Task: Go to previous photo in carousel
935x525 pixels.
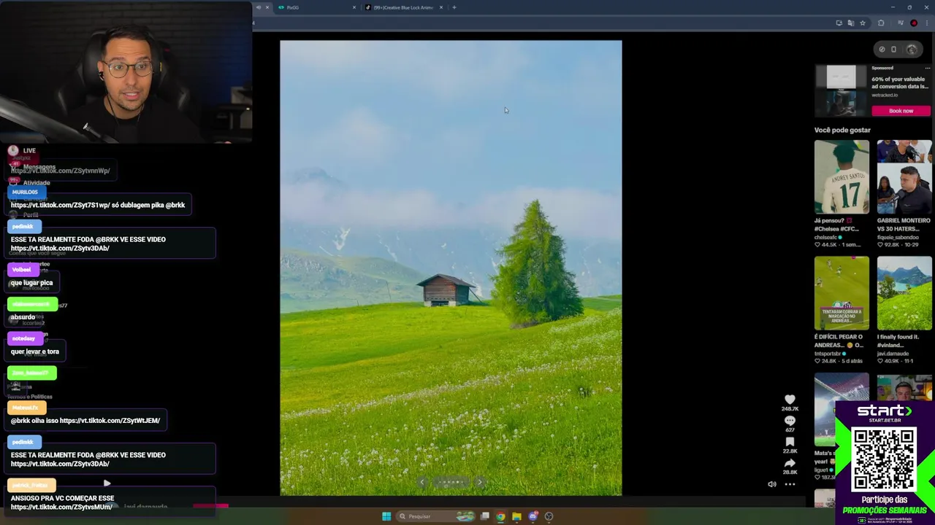Action: (421, 482)
